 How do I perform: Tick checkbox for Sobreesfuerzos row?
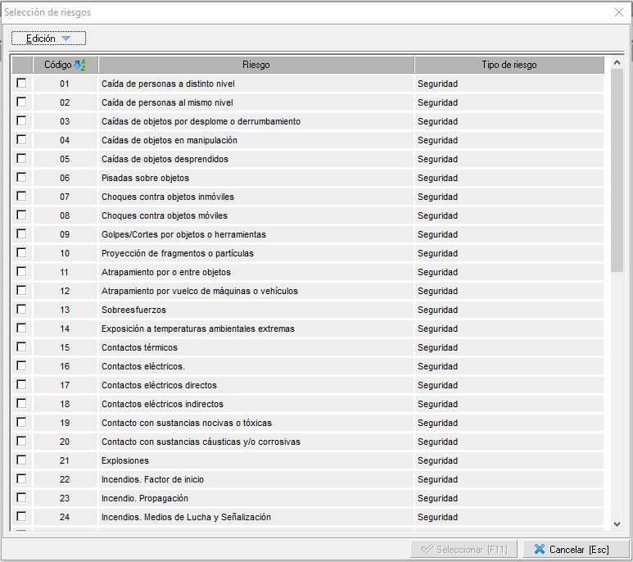21,310
